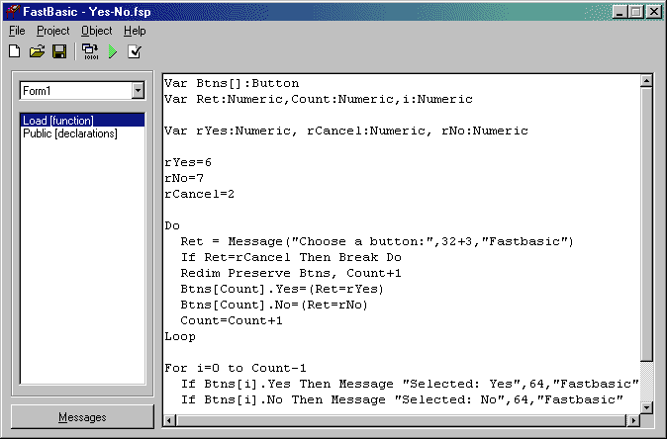Open the Object menu
The image size is (667, 439).
point(96,31)
